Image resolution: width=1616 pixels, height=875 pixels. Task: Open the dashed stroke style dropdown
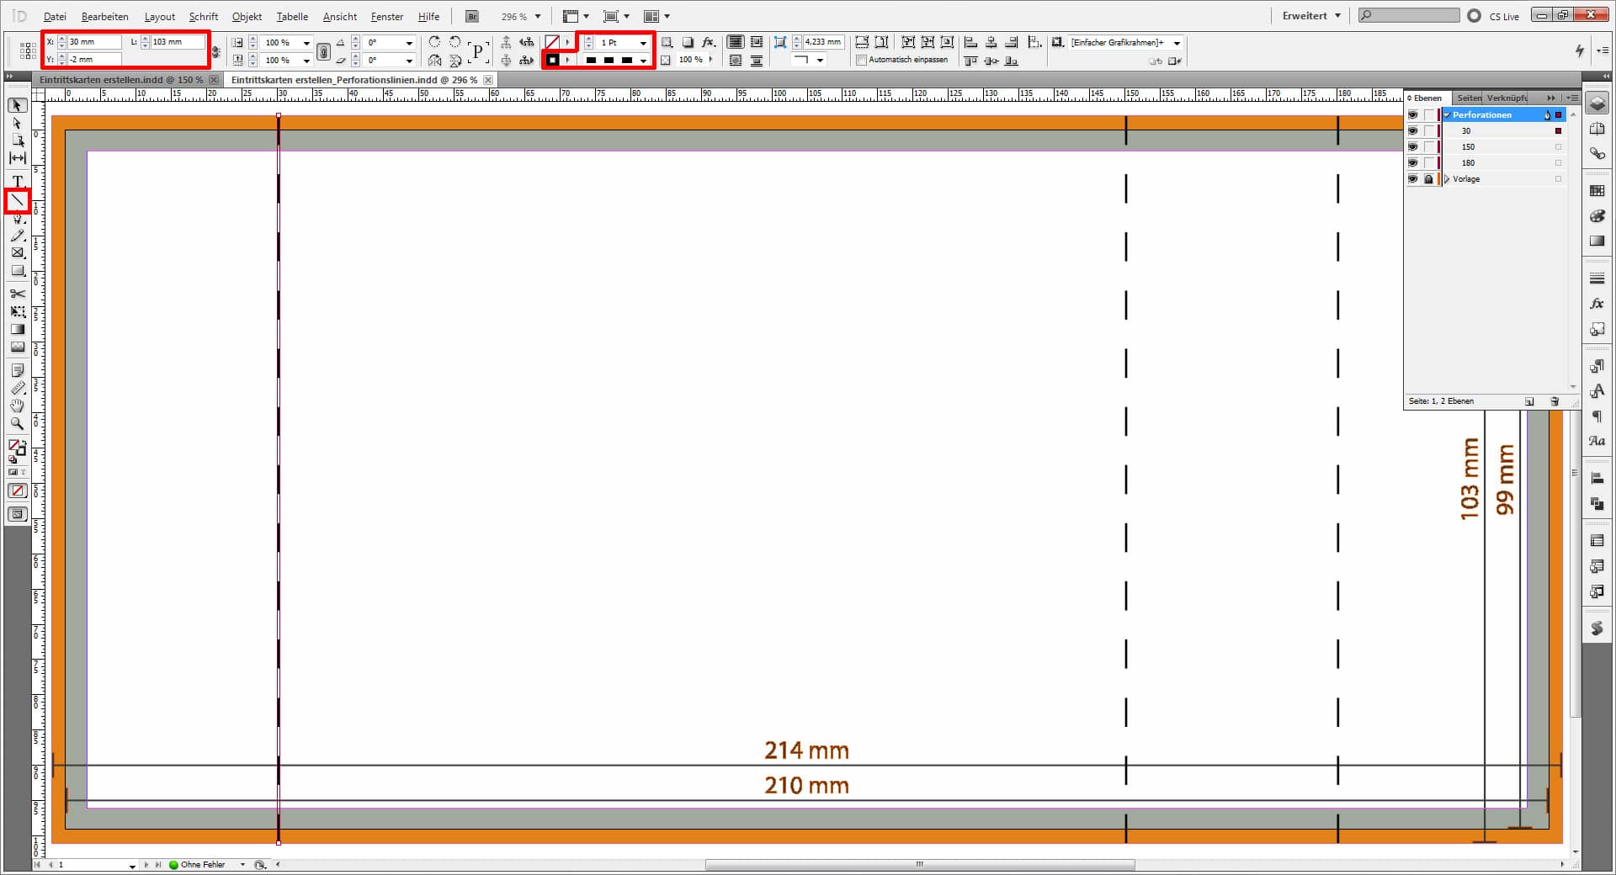coord(643,59)
